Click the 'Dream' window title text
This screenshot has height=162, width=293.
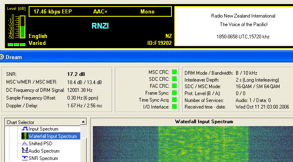point(14,57)
